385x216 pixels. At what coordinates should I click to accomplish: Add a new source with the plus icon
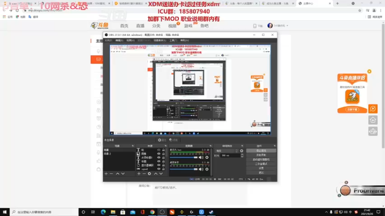point(139,174)
